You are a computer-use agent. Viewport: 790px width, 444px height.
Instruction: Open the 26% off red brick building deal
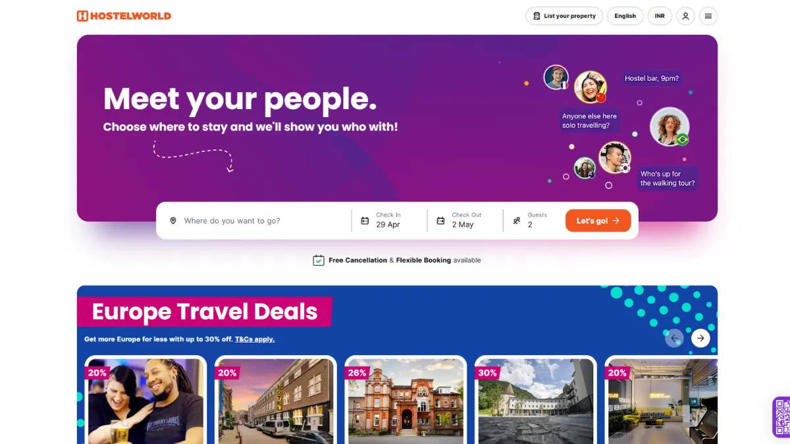(x=406, y=400)
